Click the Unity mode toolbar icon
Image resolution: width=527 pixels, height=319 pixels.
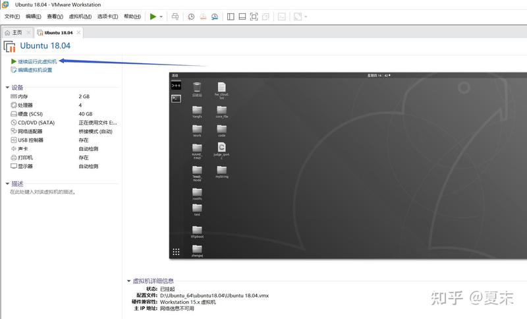(x=265, y=16)
